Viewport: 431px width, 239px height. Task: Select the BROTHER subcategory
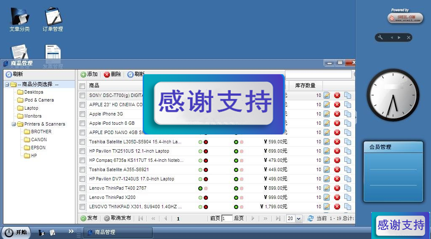coord(41,132)
